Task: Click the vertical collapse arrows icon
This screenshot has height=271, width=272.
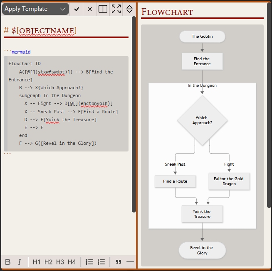Action: tap(129, 9)
